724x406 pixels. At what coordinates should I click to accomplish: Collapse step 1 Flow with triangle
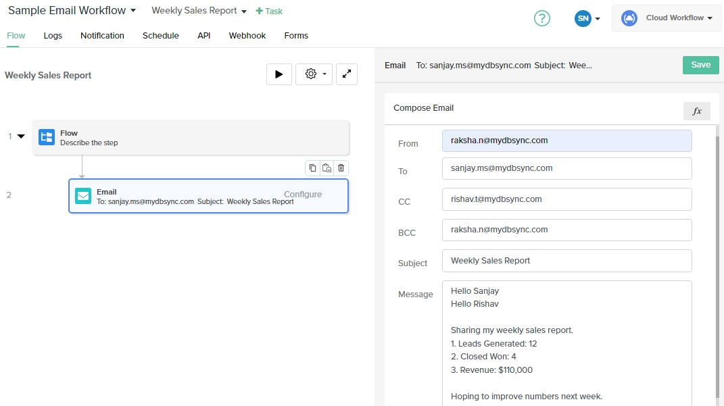pos(21,136)
